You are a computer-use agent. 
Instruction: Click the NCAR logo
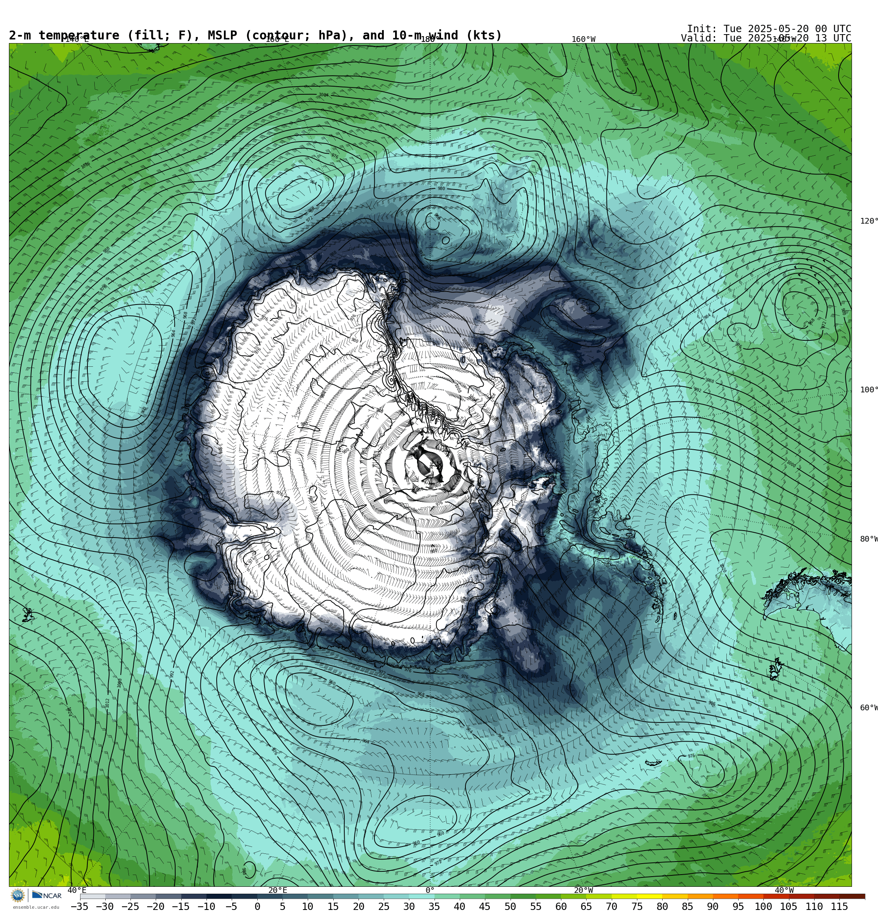click(x=46, y=895)
